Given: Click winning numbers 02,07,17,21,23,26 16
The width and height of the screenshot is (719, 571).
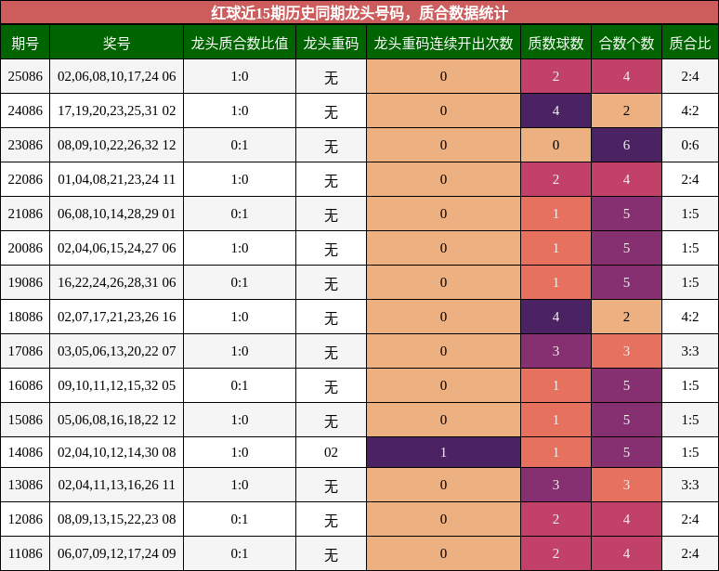Looking at the screenshot, I should (116, 317).
